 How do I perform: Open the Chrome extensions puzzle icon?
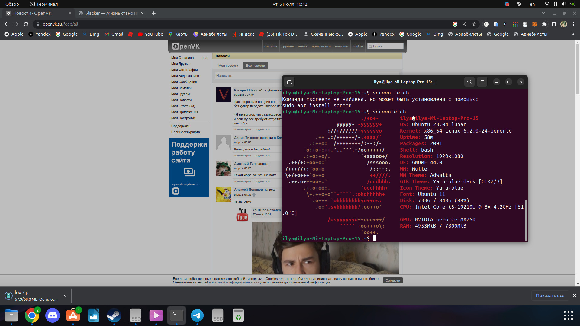(544, 24)
